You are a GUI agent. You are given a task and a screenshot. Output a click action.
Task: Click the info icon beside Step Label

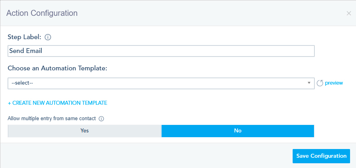(x=48, y=38)
